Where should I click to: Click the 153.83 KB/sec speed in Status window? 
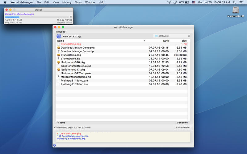pos(65,20)
